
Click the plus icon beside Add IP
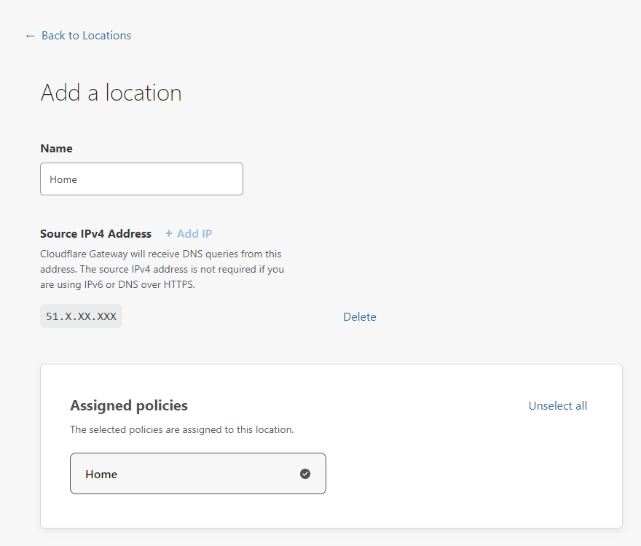[169, 234]
